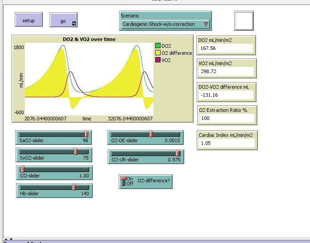Viewport: 310px width, 243px height.
Task: Click the SvO2-slider handle
Action: pyautogui.click(x=76, y=152)
